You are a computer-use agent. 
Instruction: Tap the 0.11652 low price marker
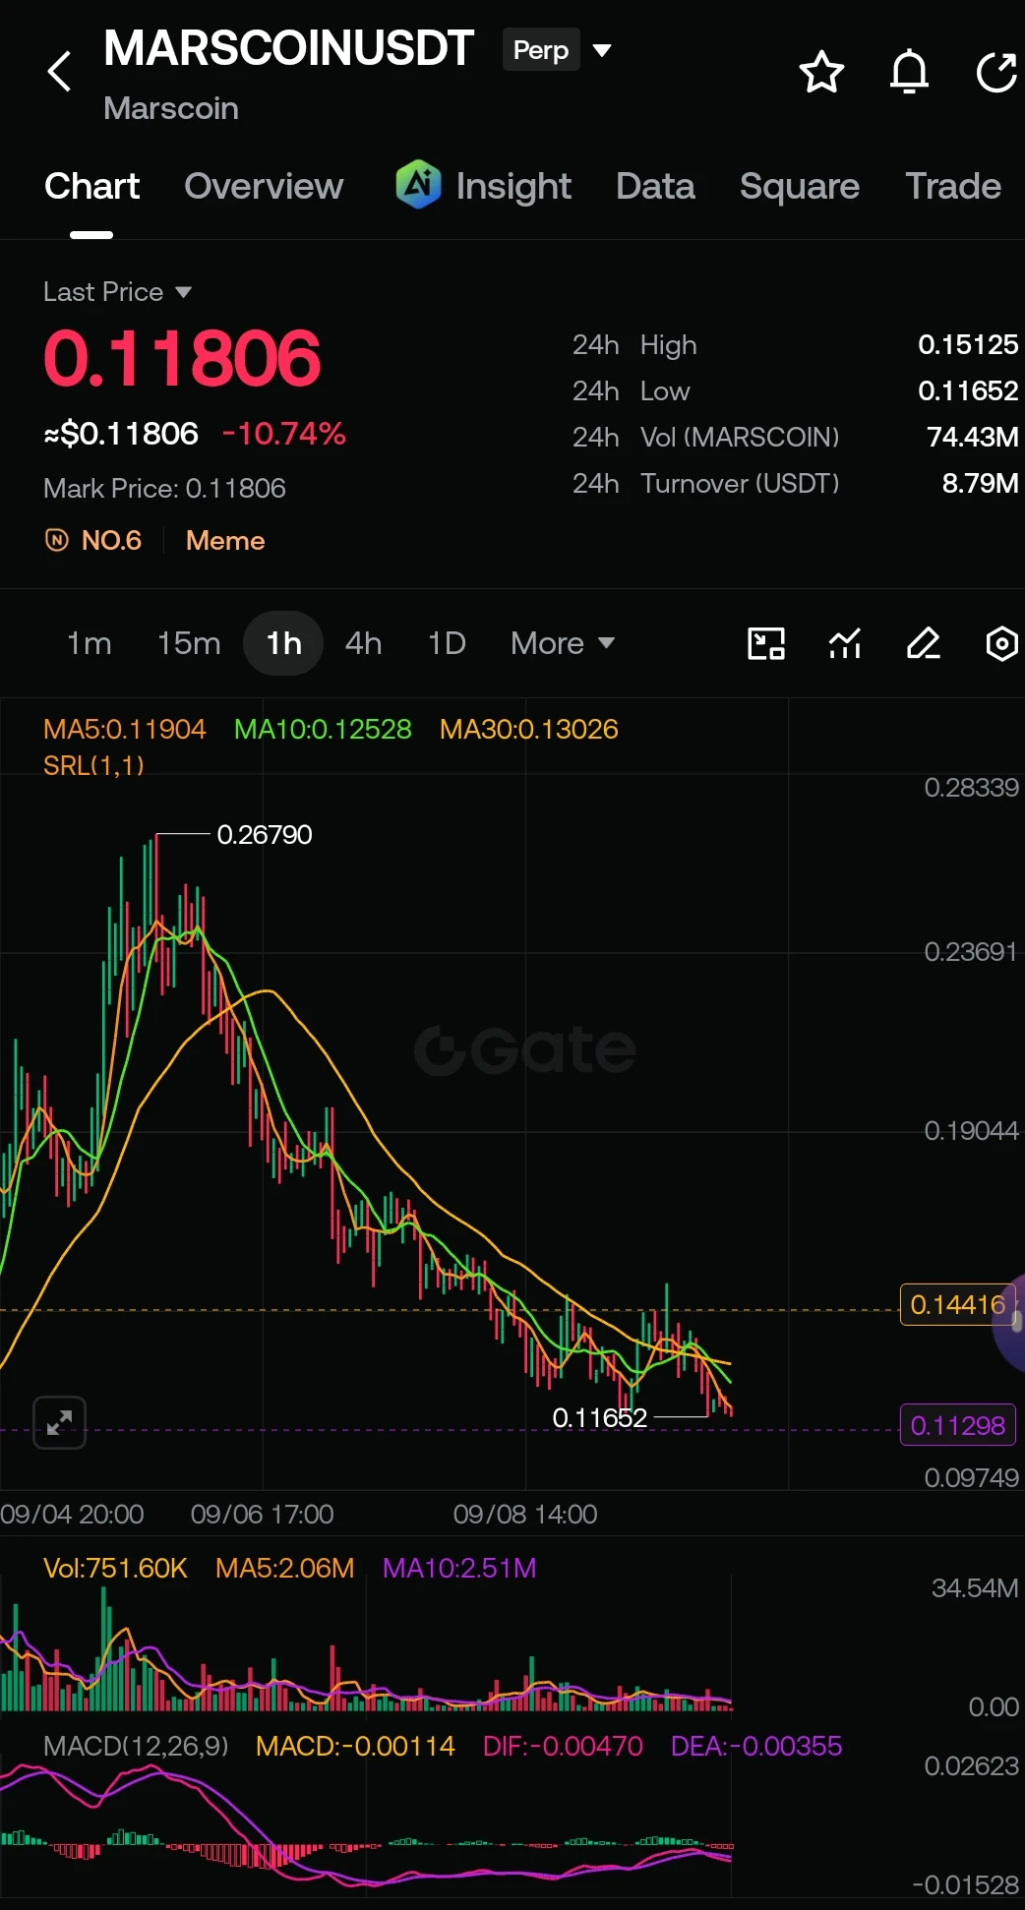click(x=599, y=1417)
